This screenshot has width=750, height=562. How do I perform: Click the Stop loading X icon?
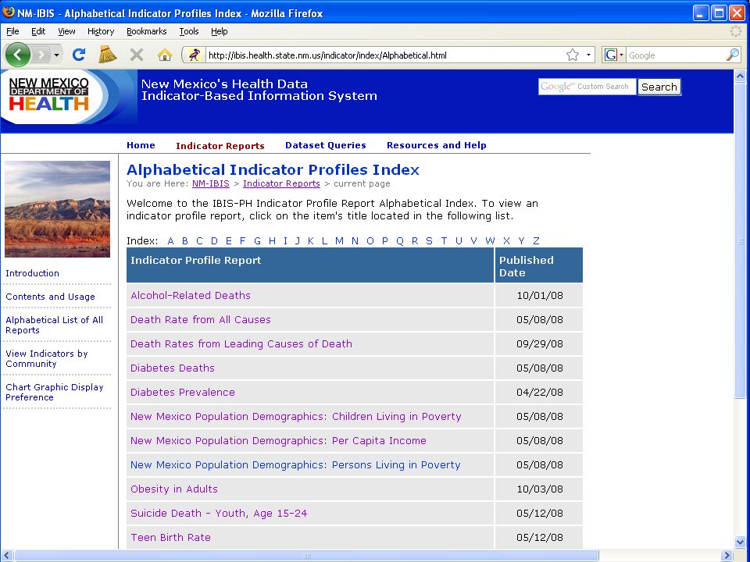tap(137, 55)
